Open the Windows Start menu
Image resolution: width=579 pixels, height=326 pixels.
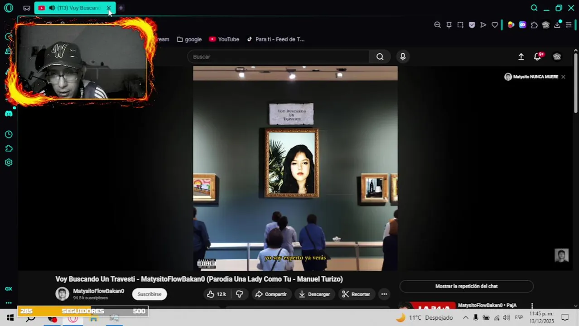click(x=10, y=318)
